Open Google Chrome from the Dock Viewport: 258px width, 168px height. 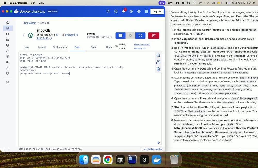108,159
